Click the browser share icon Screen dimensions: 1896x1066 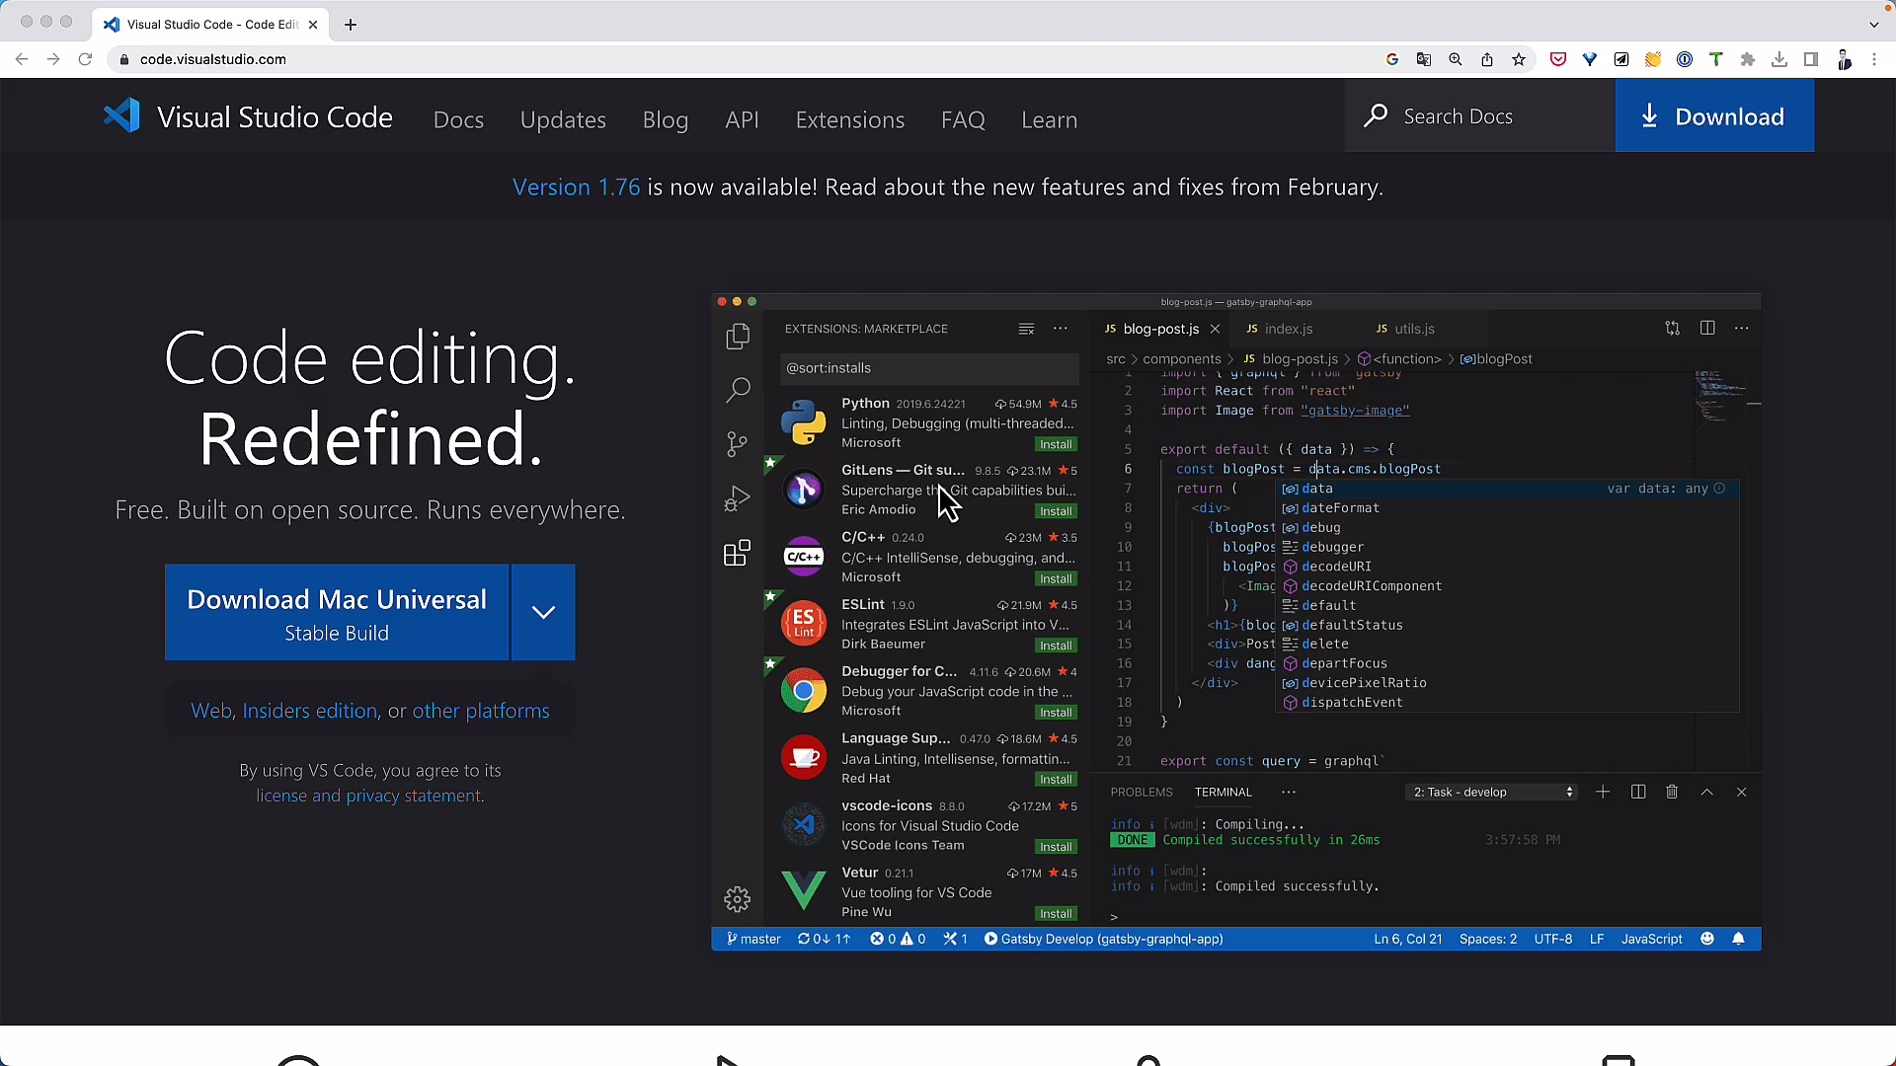click(x=1487, y=59)
